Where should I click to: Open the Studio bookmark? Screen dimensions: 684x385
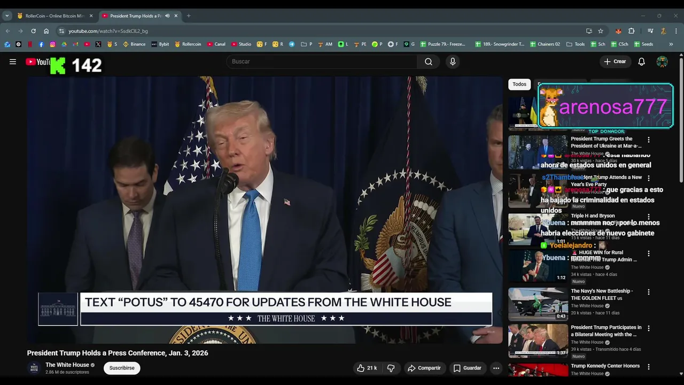[241, 44]
